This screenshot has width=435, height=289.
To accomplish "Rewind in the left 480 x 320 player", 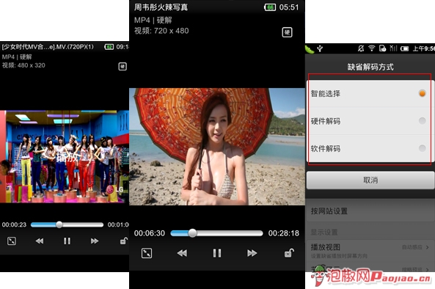I will click(x=40, y=241).
